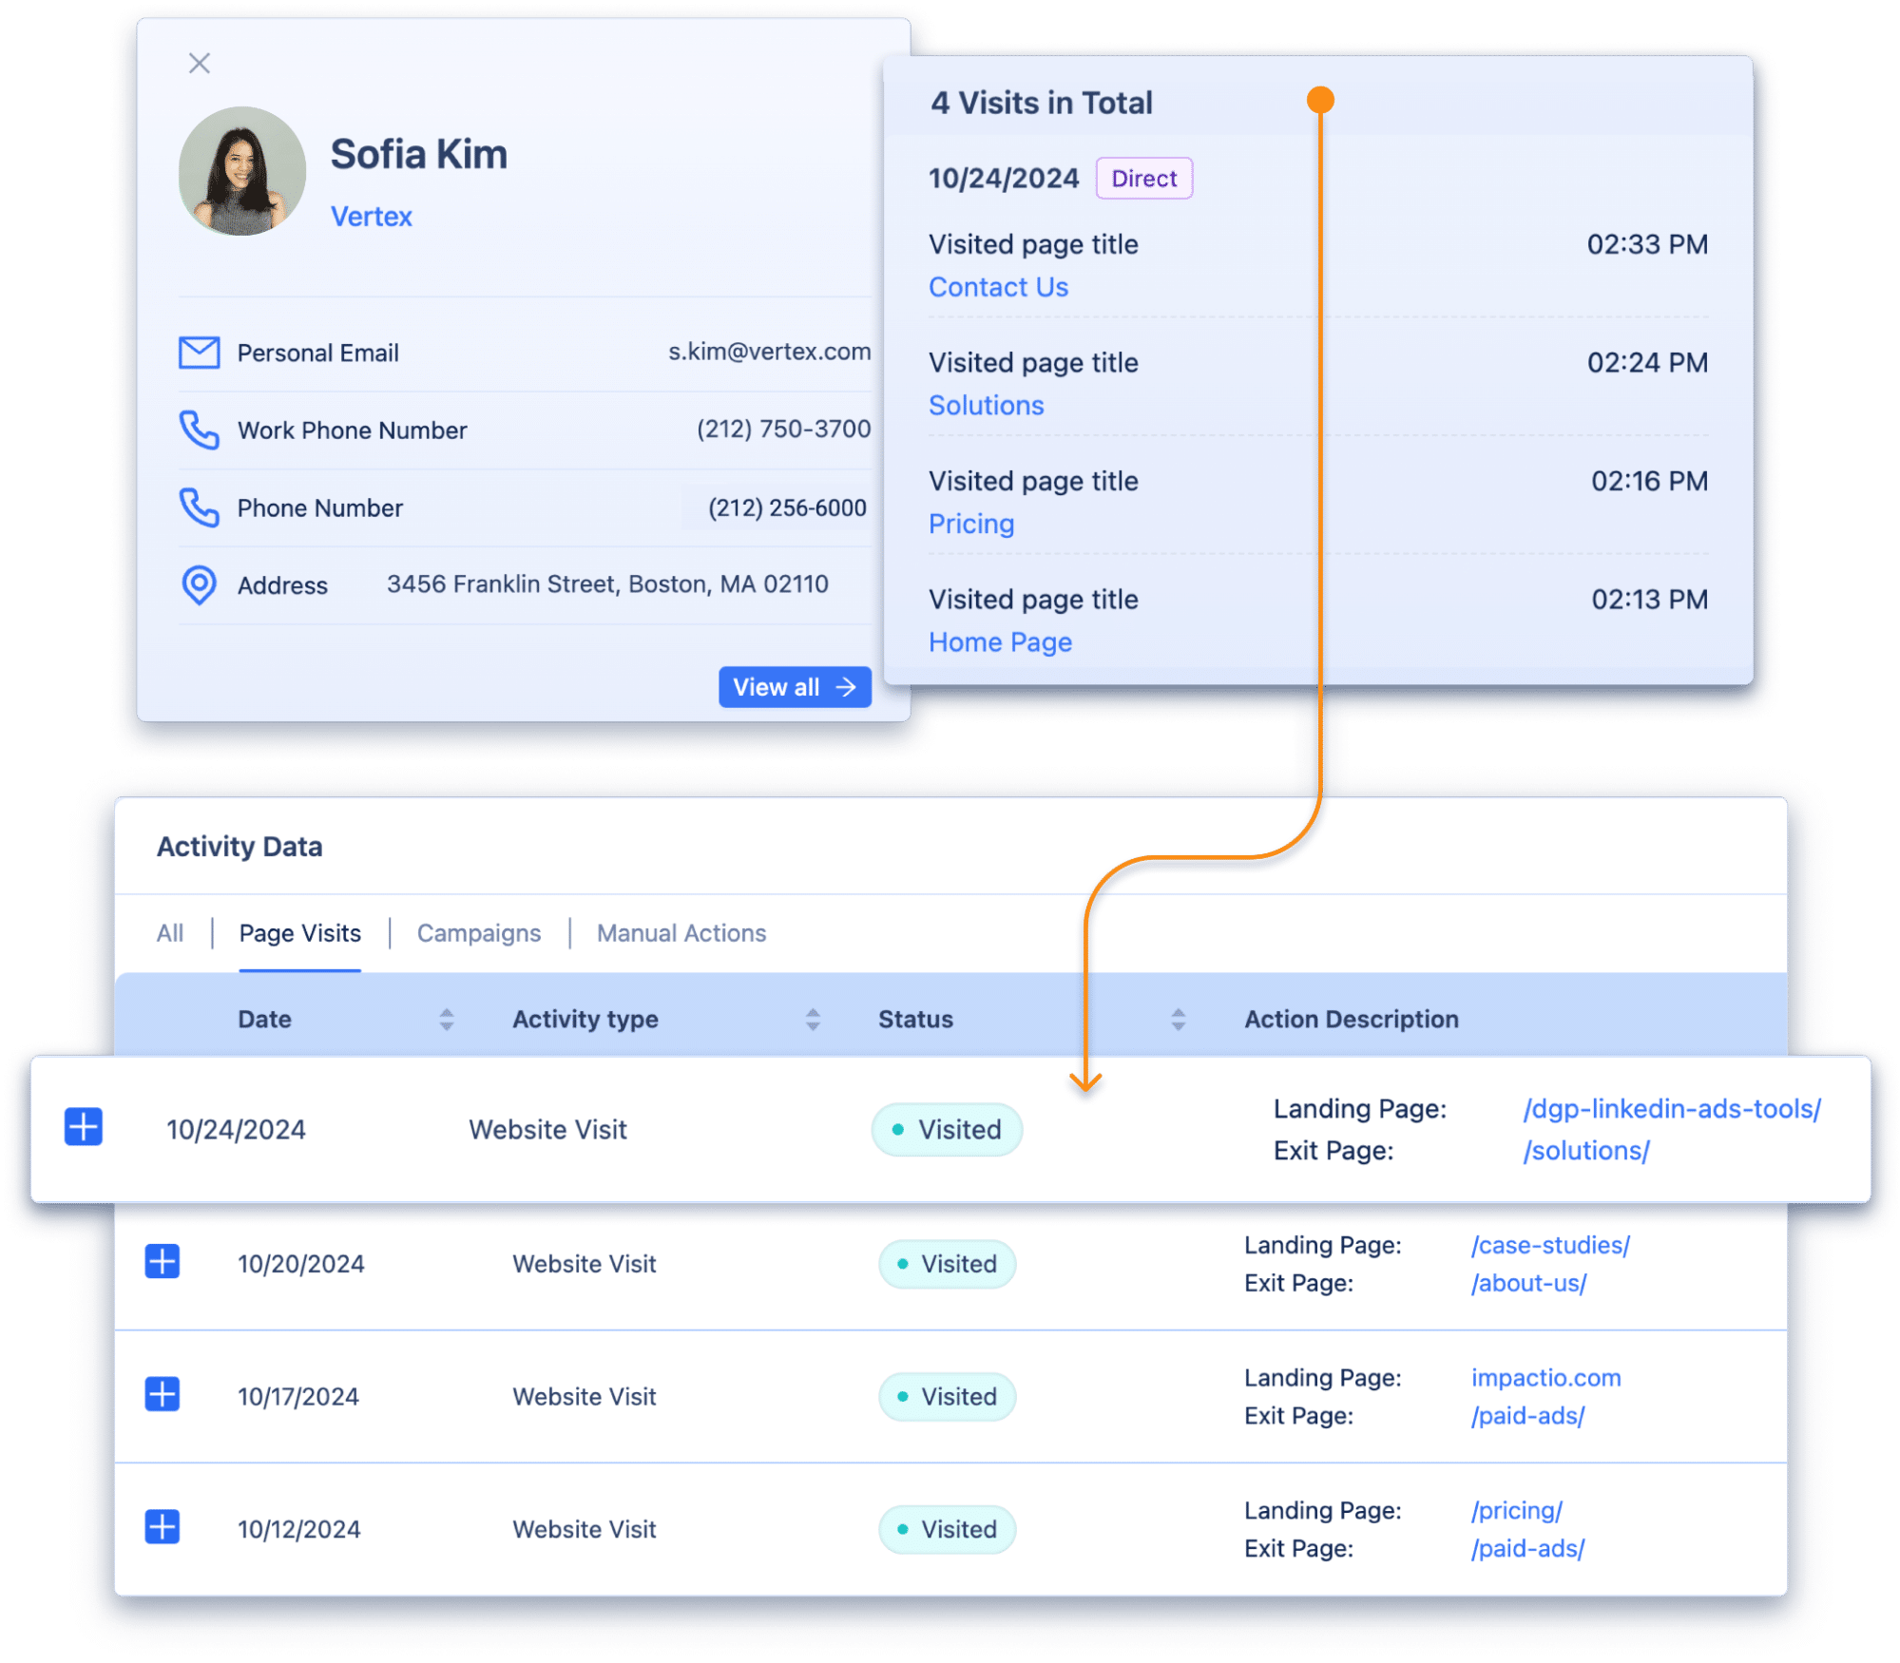Click the Direct source badge
1900x1663 pixels.
1144,179
